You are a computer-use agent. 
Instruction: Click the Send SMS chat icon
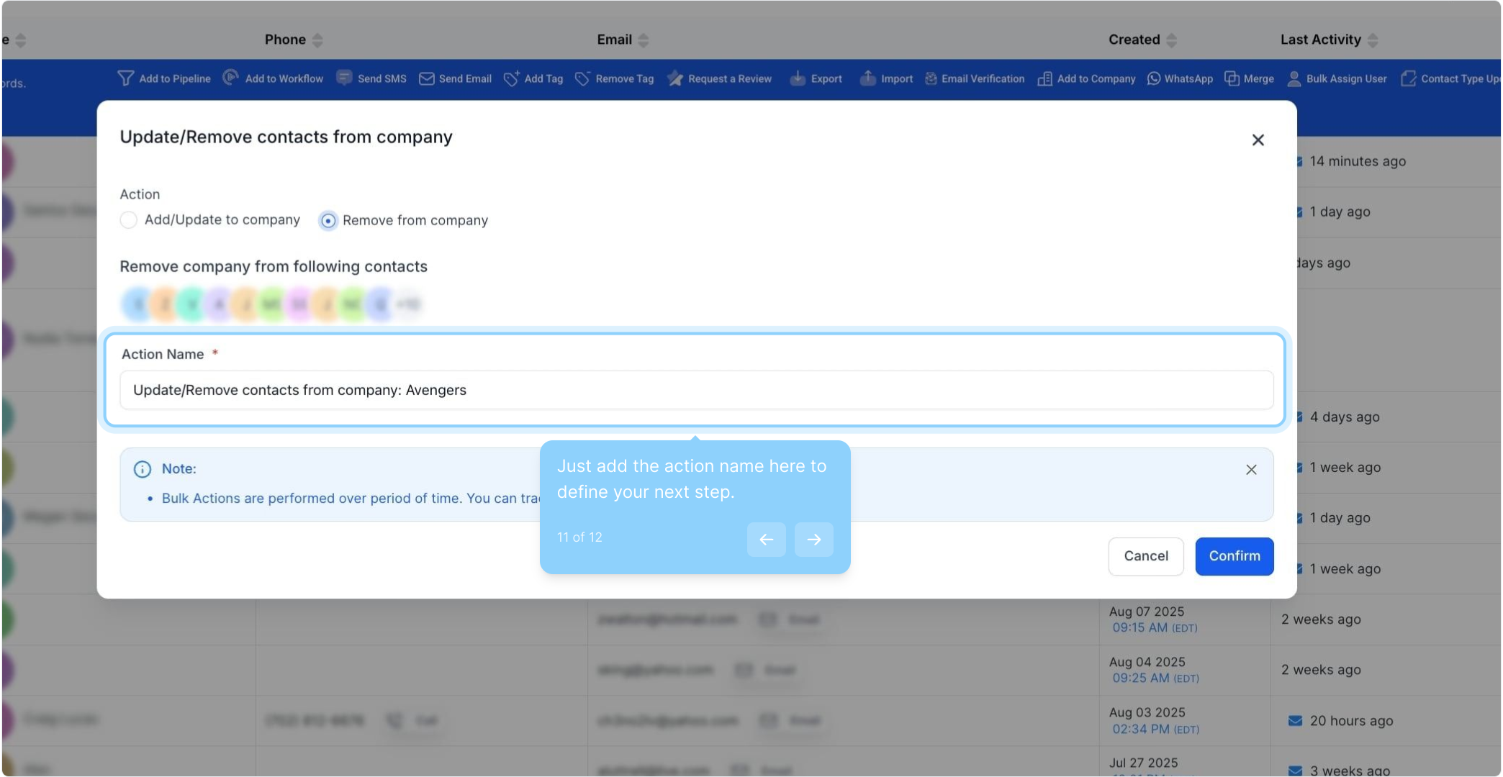point(344,78)
